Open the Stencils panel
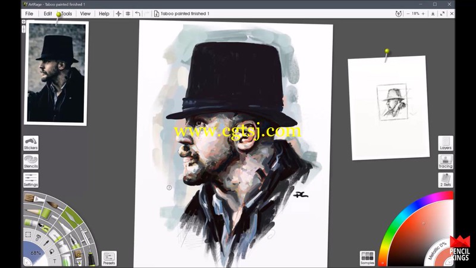Screen dimensions: 476x268 point(31,161)
